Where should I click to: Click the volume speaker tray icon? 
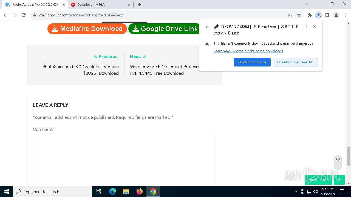coord(316,192)
